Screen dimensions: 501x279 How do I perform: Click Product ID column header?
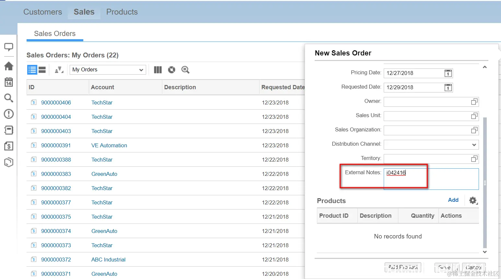(x=337, y=216)
